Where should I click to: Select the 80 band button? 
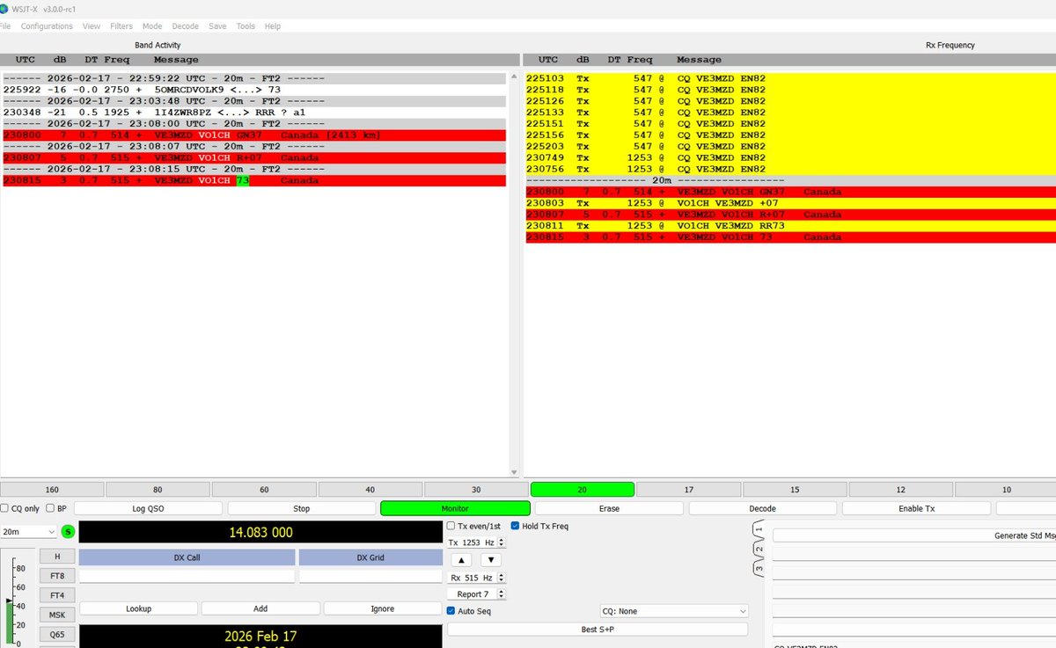158,490
